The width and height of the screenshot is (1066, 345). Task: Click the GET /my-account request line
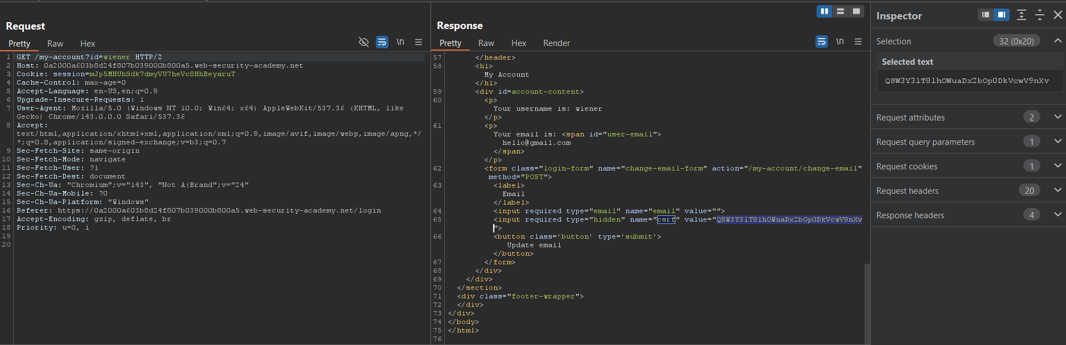[89, 57]
